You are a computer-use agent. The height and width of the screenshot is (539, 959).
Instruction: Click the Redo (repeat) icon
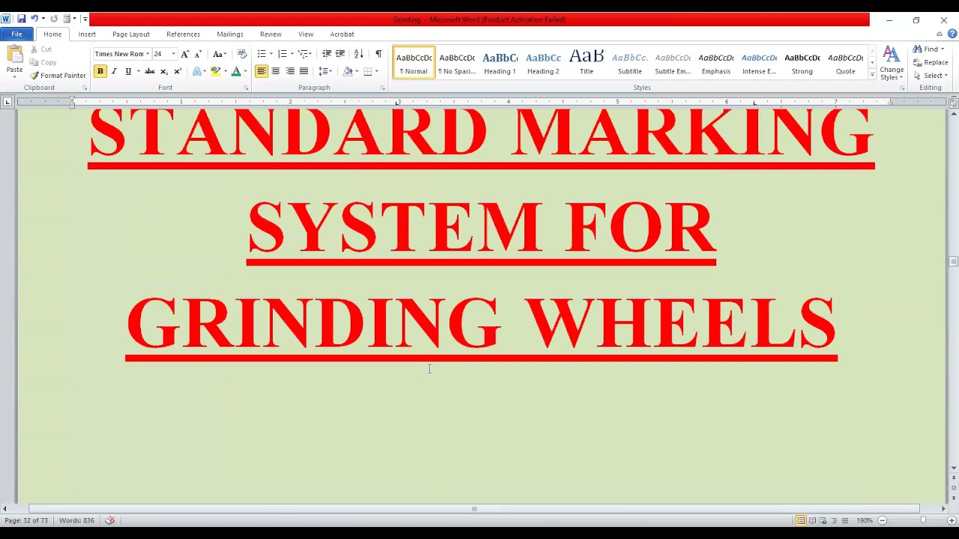click(x=54, y=19)
